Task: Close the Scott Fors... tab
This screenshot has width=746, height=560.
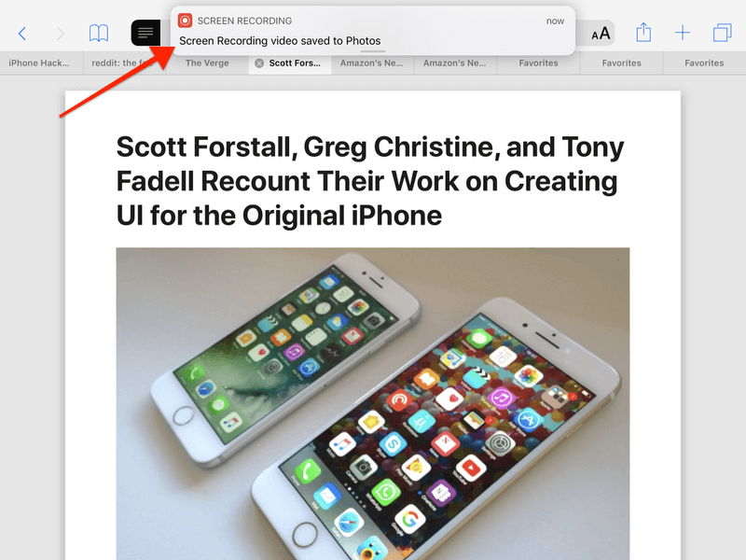Action: (x=259, y=63)
